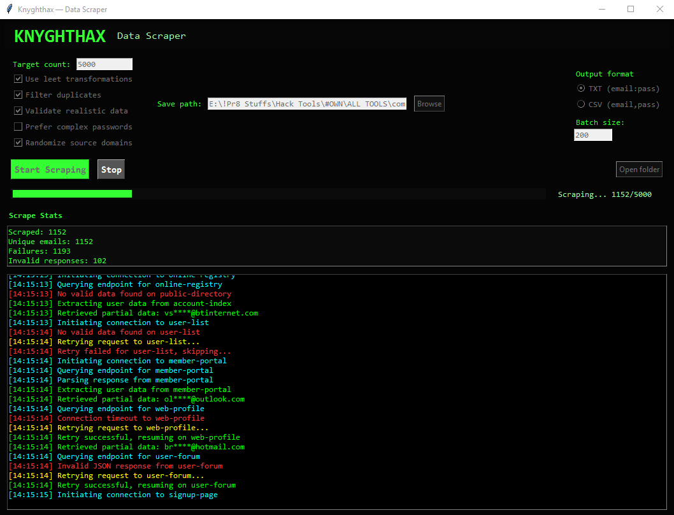Click the 'Target count:' label
Screen dimensions: 674x515
point(41,64)
